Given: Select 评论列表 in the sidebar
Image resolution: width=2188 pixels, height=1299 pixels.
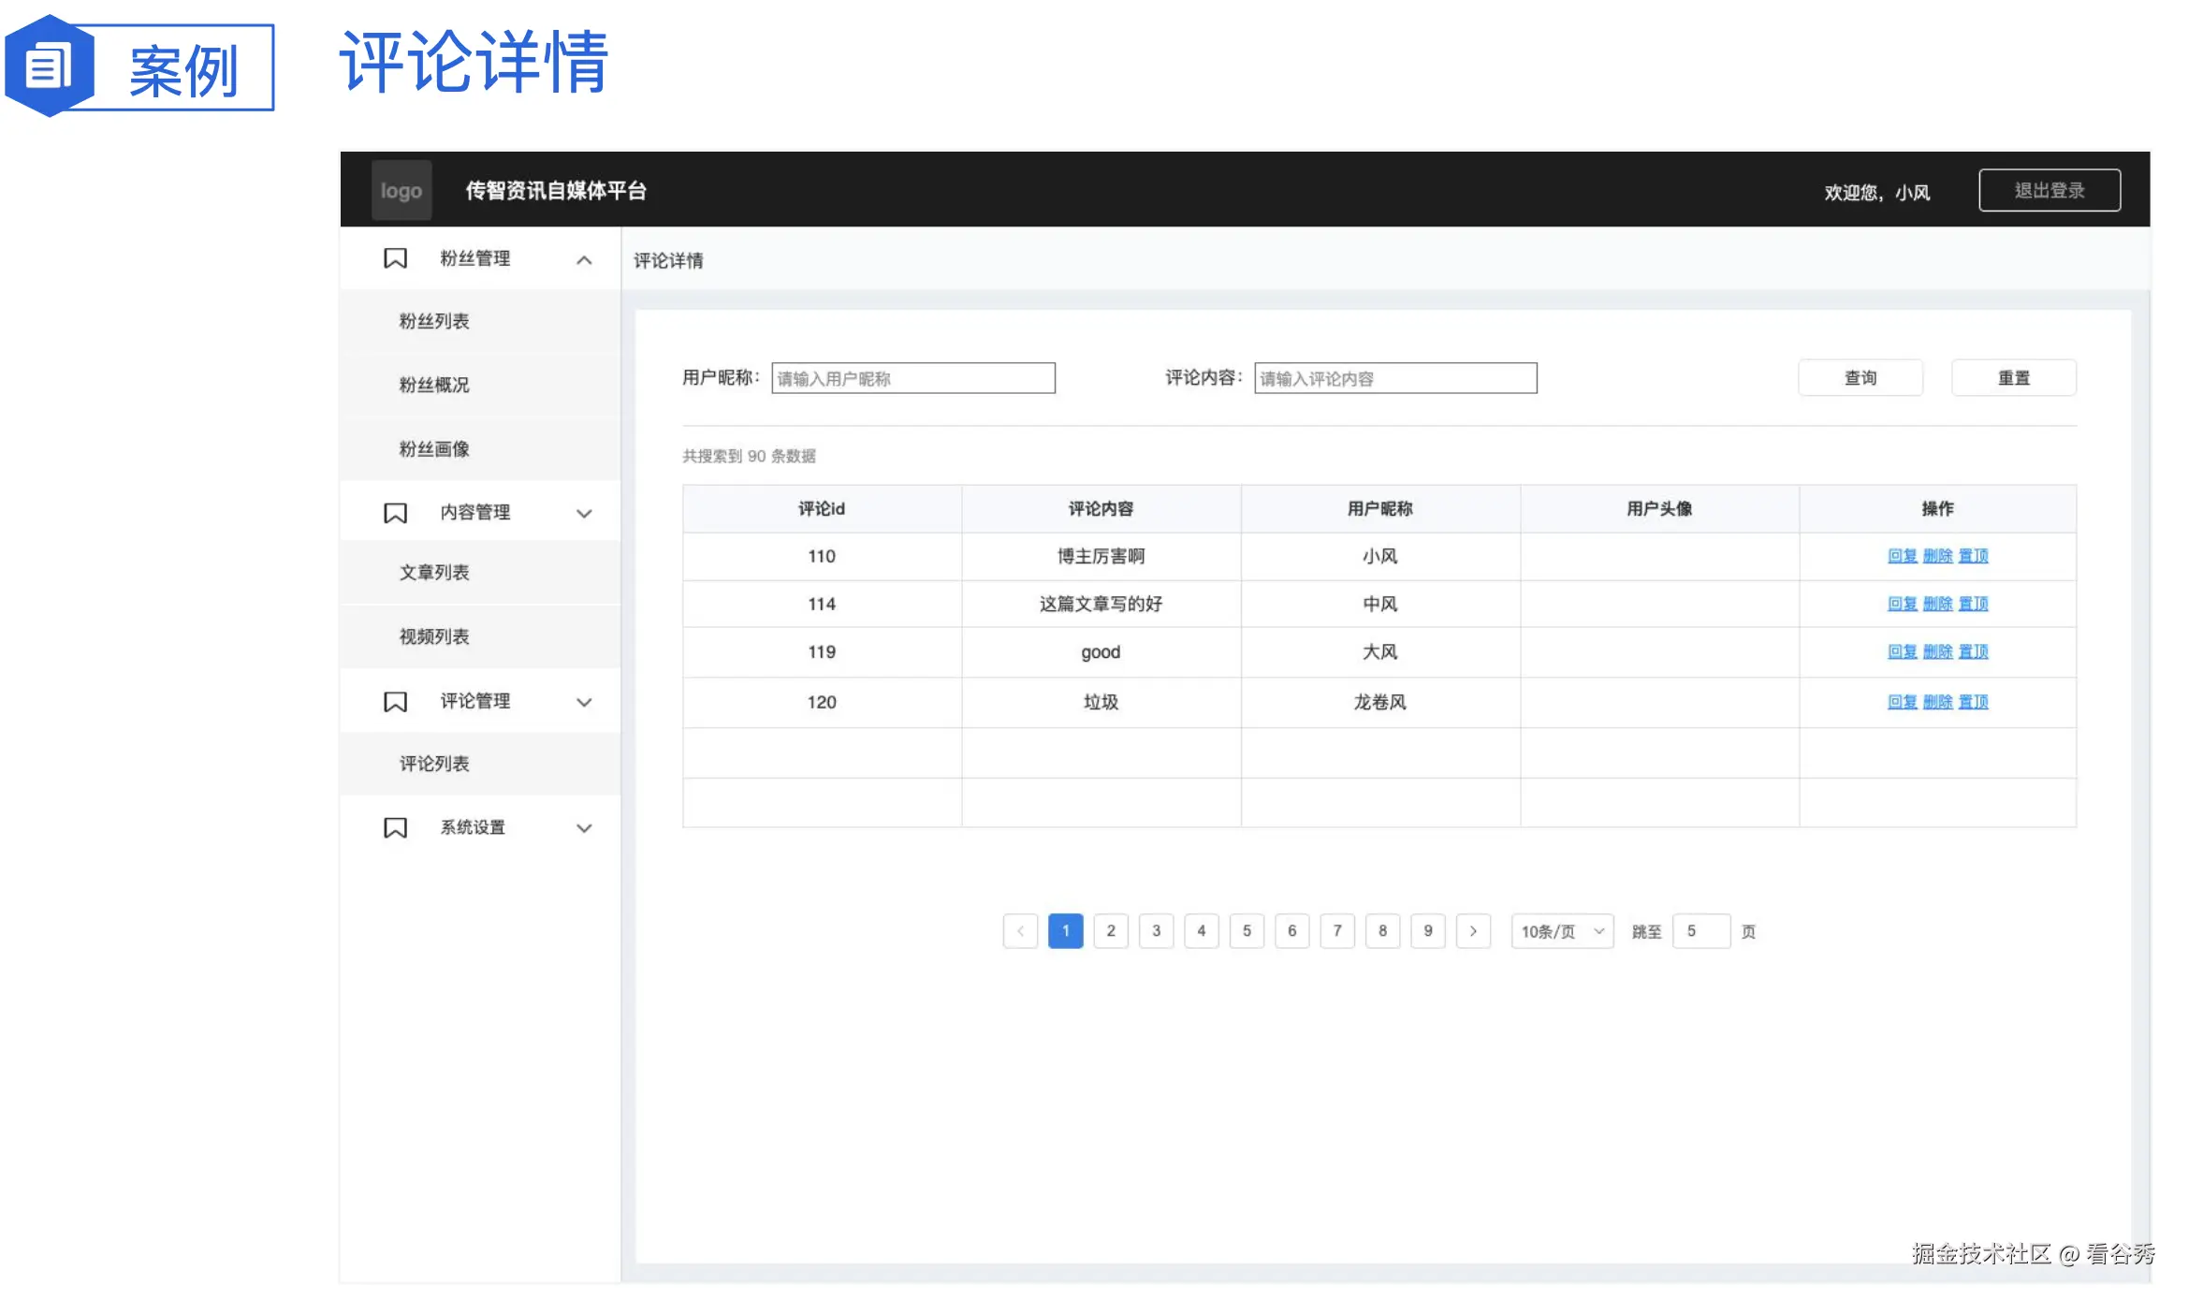Looking at the screenshot, I should [436, 764].
